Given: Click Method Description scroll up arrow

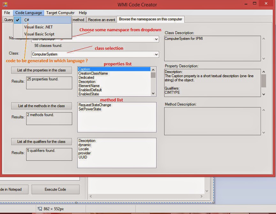Looking at the screenshot, I should click(264, 110).
